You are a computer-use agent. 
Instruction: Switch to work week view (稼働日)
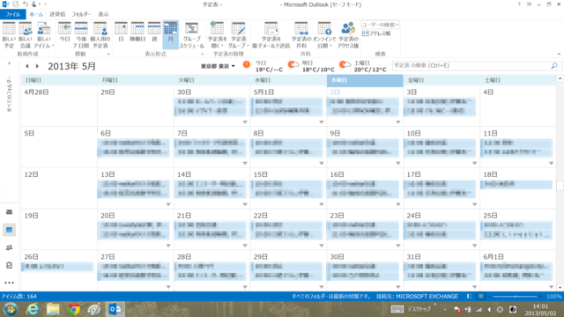pos(137,33)
